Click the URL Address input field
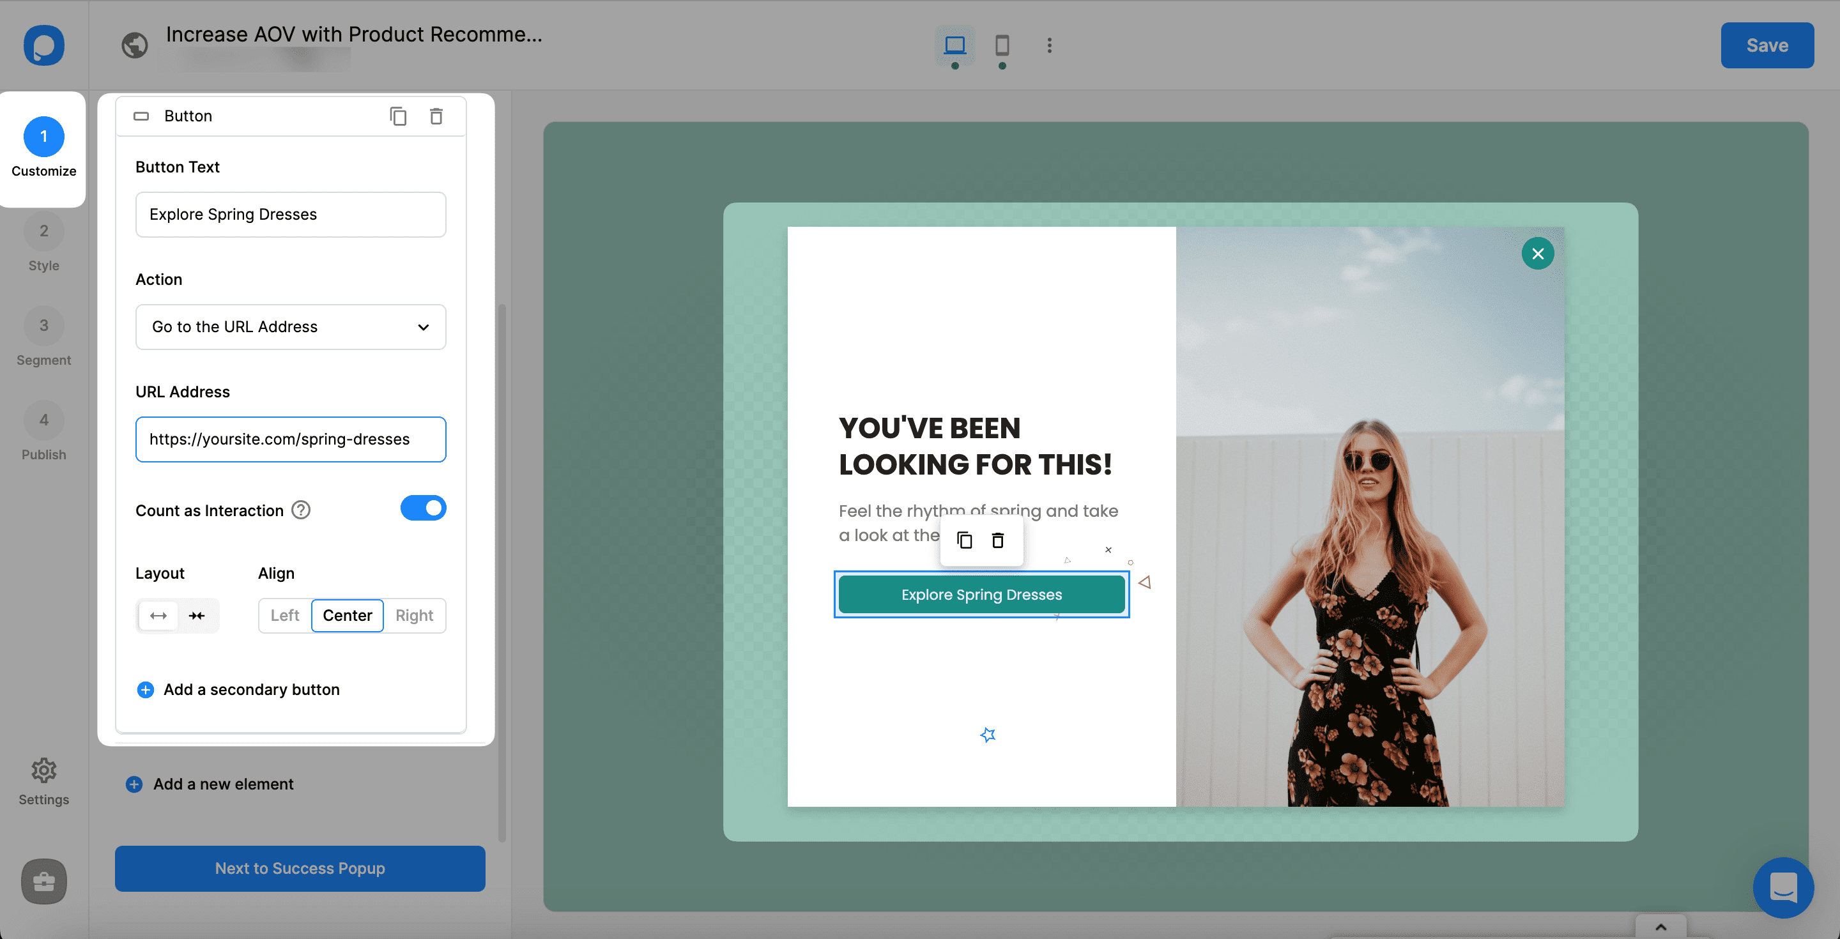The width and height of the screenshot is (1840, 939). (x=291, y=439)
